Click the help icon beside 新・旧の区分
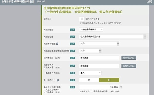Viewport: 154px width, 95px height. pos(58,80)
